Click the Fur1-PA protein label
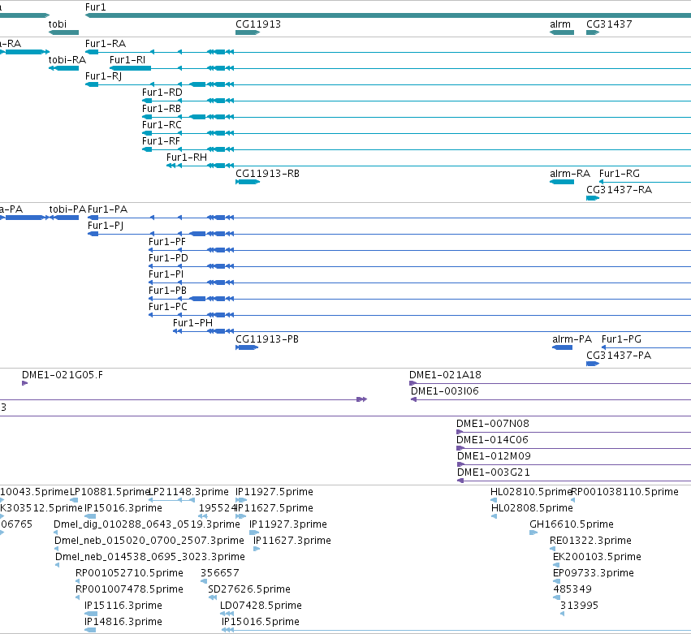The image size is (691, 634). point(107,209)
